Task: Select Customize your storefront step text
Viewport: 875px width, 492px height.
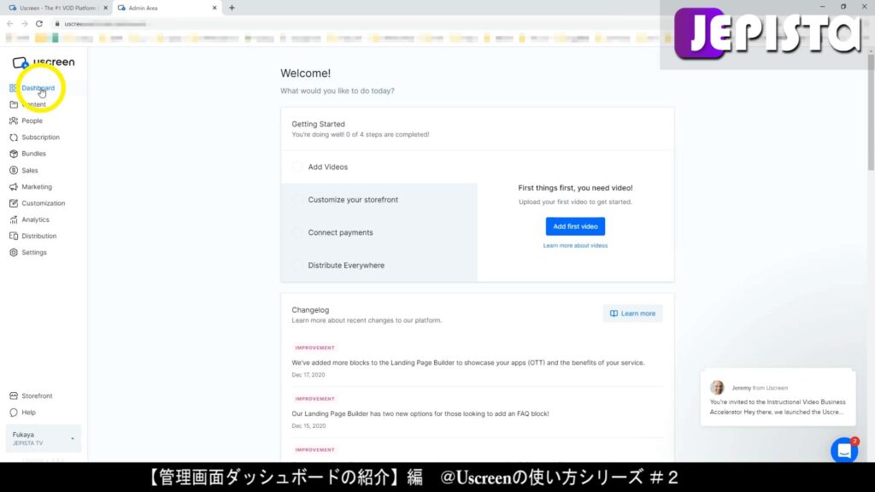Action: (353, 200)
